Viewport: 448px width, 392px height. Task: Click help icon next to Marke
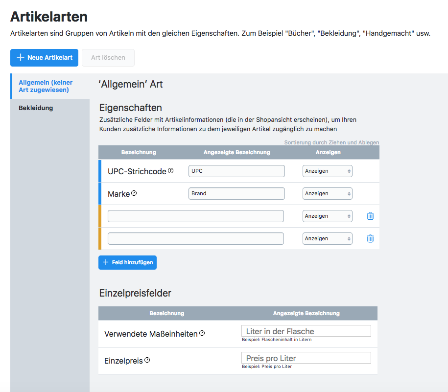click(x=134, y=193)
